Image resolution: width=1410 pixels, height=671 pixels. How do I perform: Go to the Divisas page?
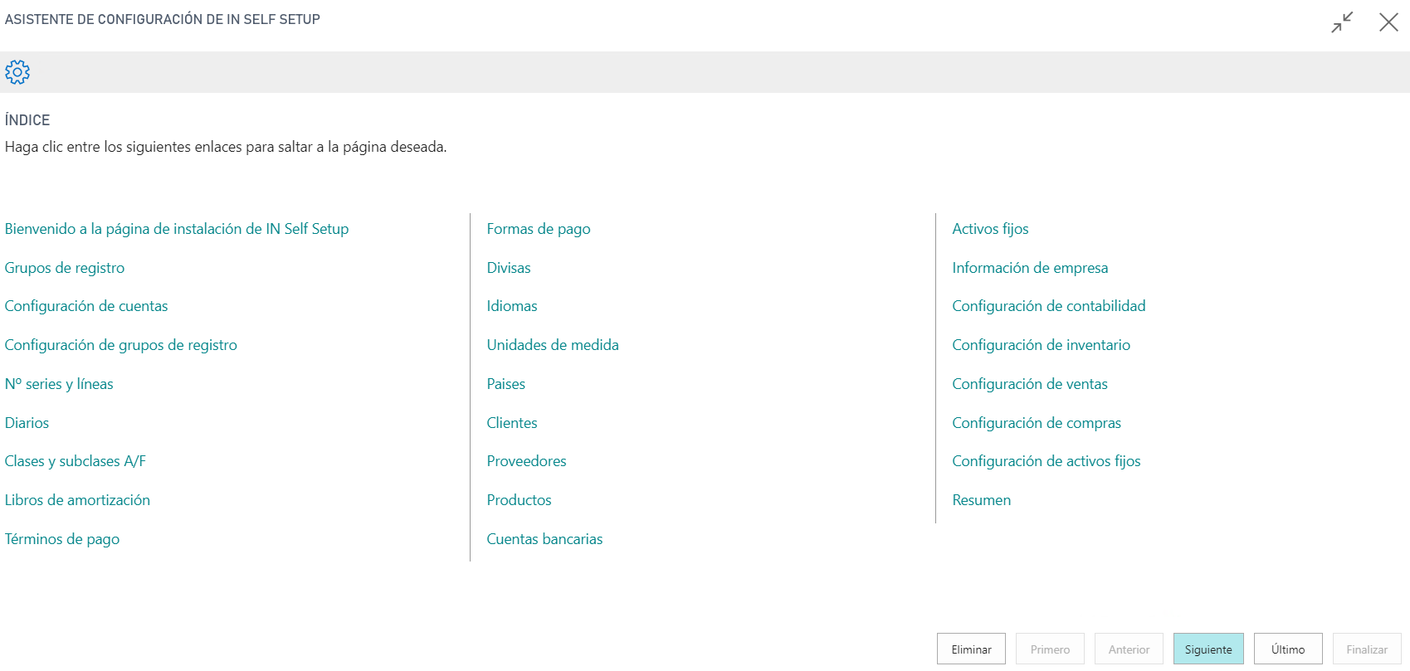pos(509,268)
